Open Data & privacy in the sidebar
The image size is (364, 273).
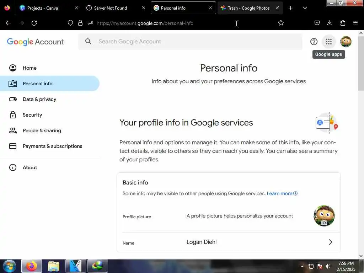[x=50, y=100]
